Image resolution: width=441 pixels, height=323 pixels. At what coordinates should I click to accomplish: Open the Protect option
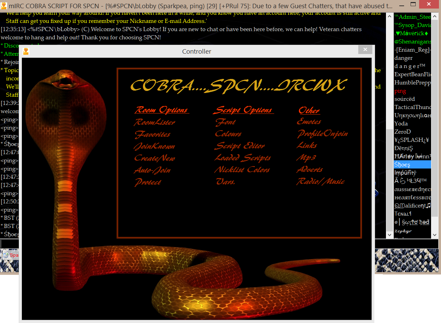click(x=148, y=182)
